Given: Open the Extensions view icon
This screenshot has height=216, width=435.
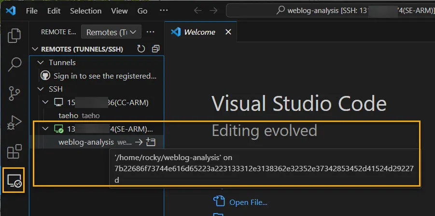Looking at the screenshot, I should [x=15, y=151].
